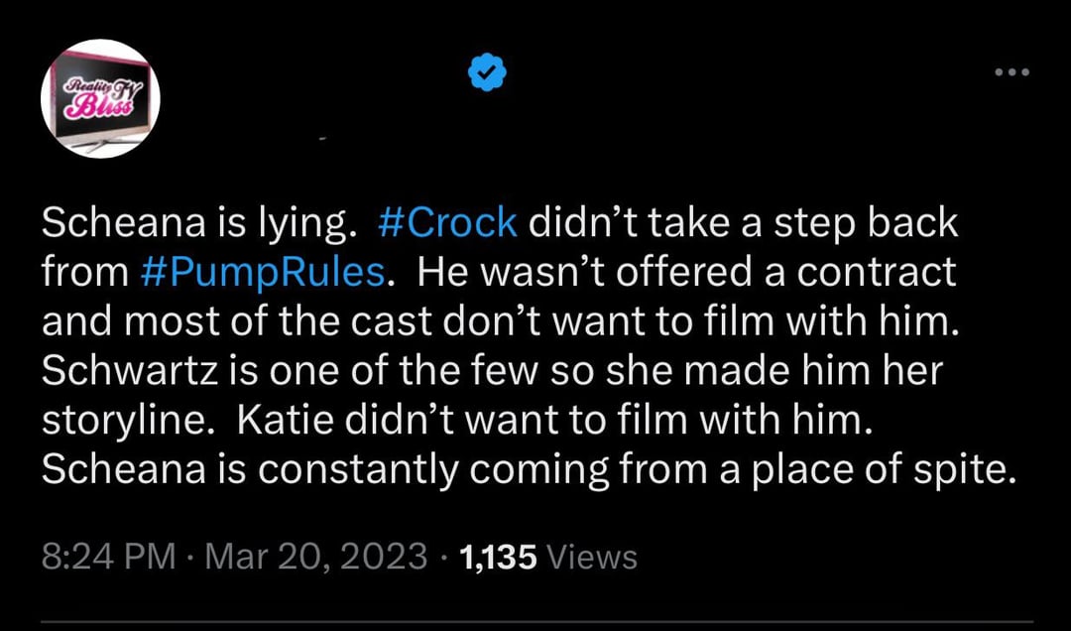
Task: Click the Views label
Action: (x=593, y=557)
